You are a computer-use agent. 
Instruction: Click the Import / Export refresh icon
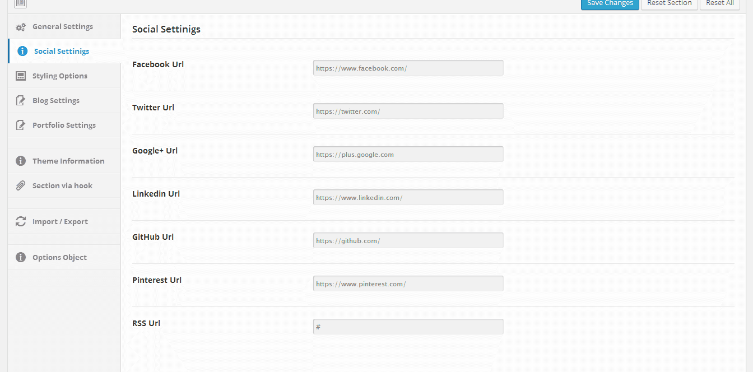21,221
